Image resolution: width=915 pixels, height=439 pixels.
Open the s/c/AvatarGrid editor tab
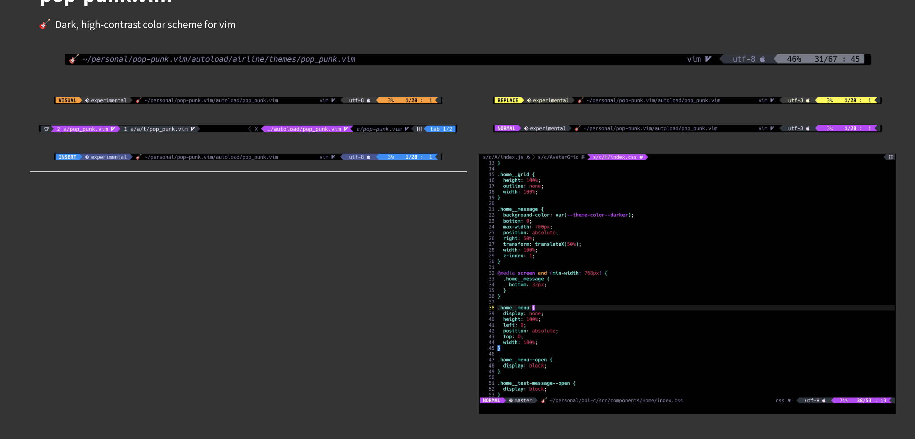tap(561, 157)
